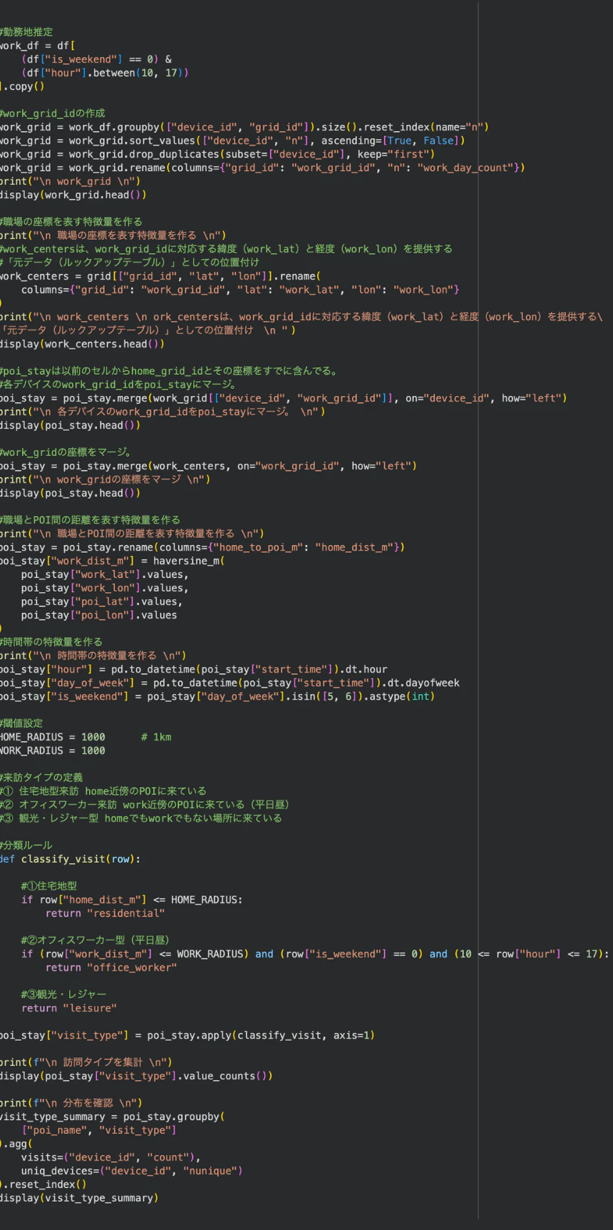This screenshot has width=613, height=1230.
Task: Click the comment "#職場の座標を表す特徴量を作る"
Action: pos(71,222)
